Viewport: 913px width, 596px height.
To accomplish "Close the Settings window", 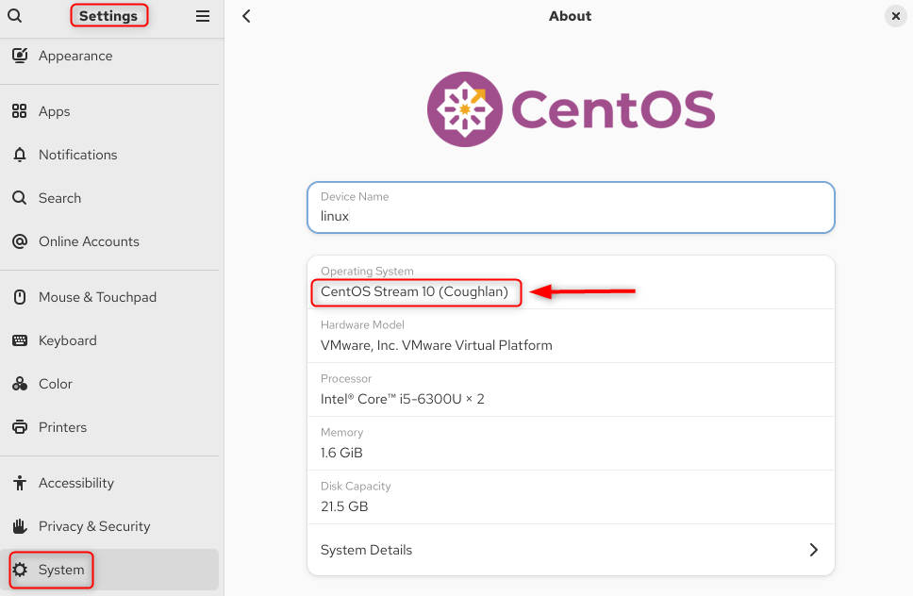I will click(894, 16).
